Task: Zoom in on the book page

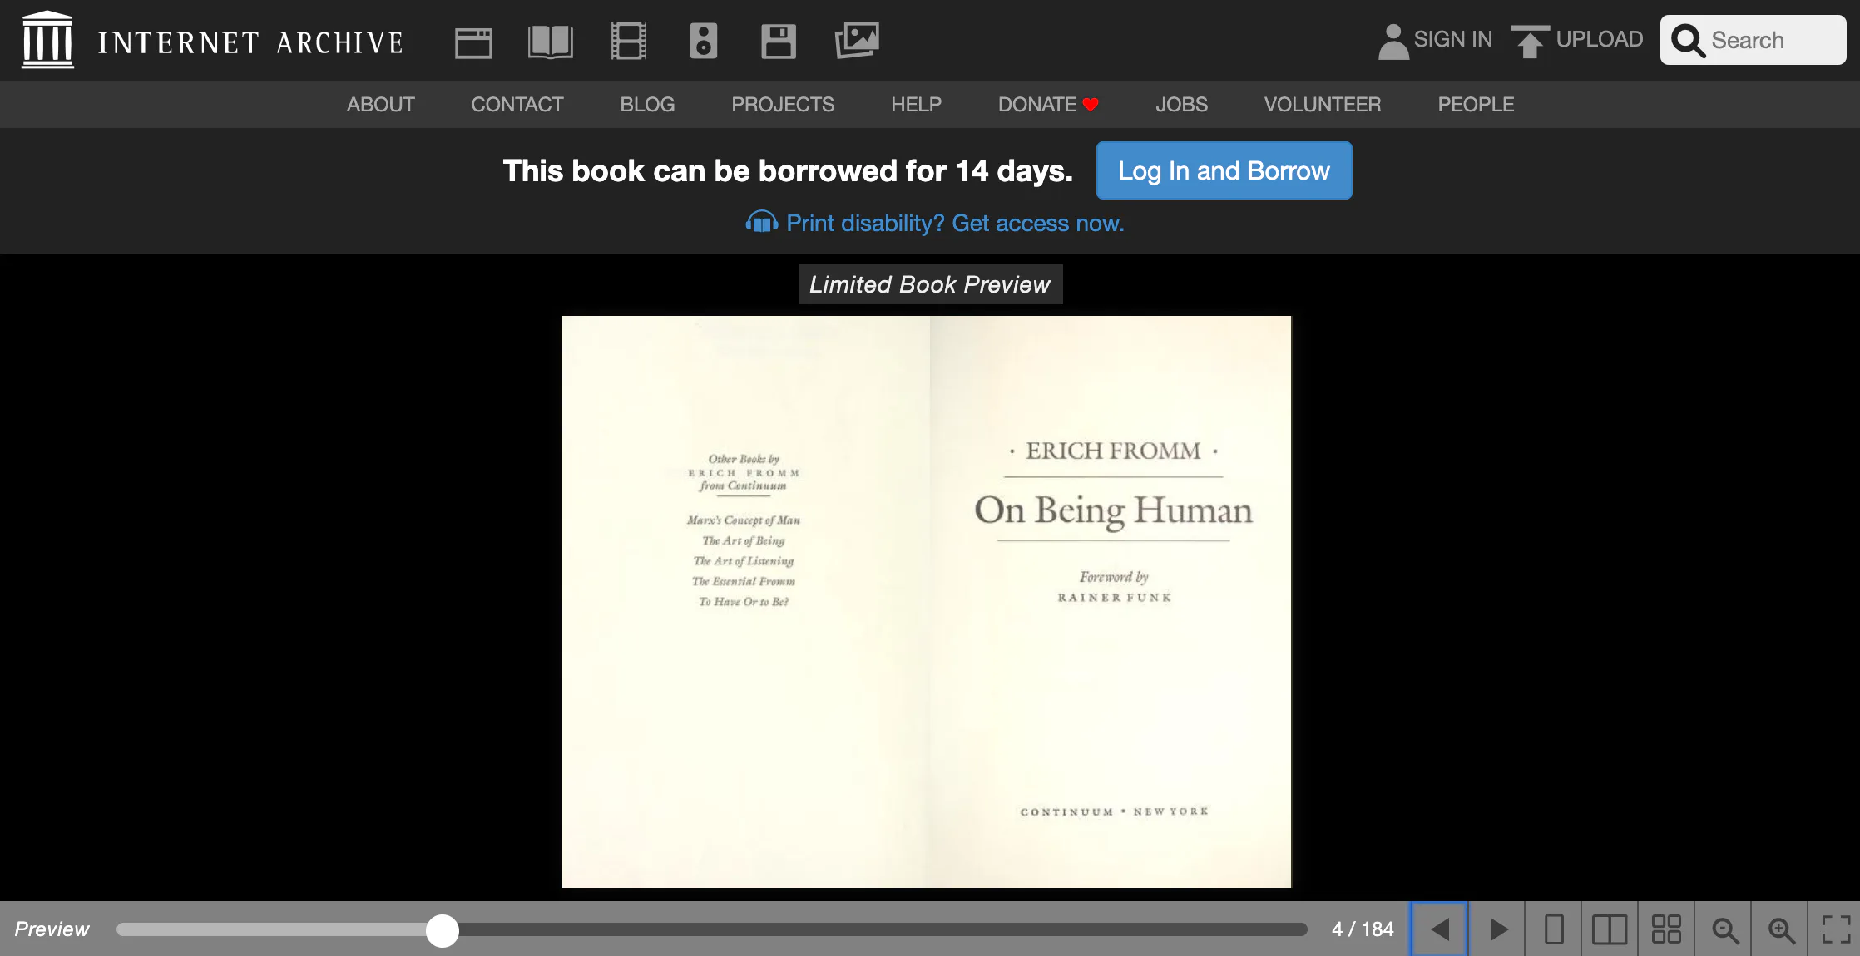Action: [1781, 929]
